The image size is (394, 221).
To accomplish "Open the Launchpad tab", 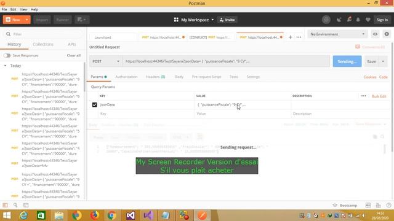I will point(103,37).
